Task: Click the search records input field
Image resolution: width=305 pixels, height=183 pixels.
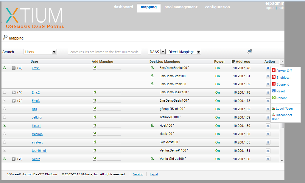Action: (x=104, y=52)
